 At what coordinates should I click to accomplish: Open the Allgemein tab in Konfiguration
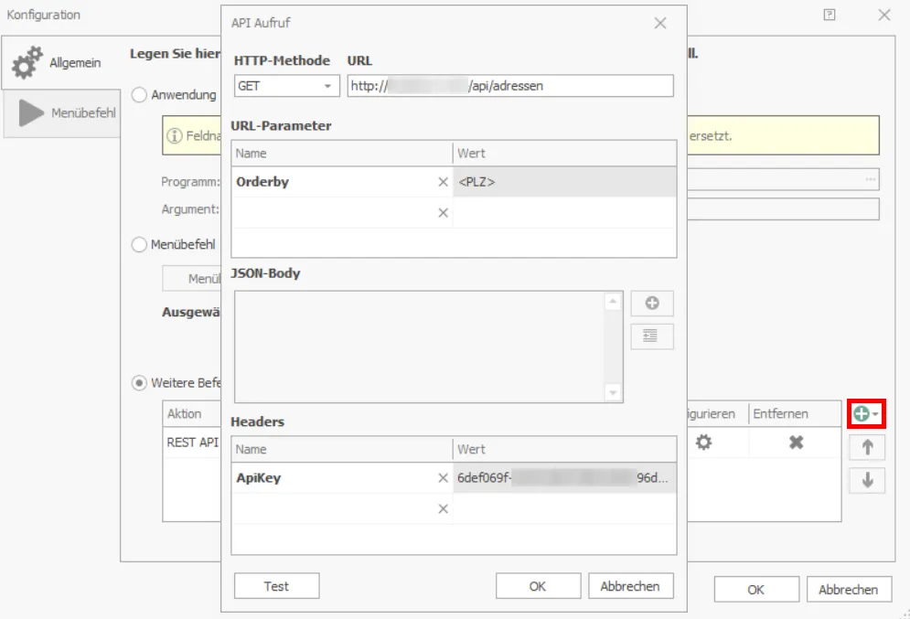coord(60,63)
